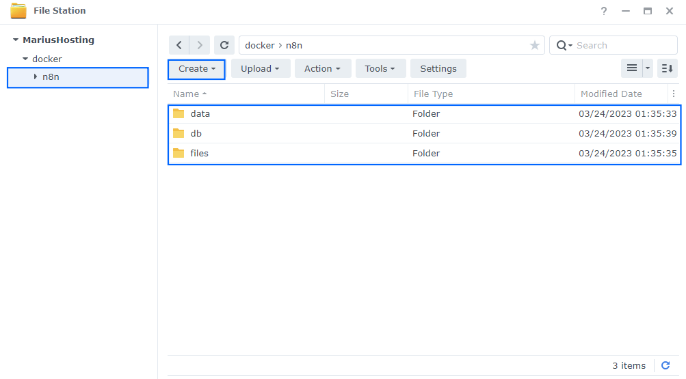Click the db folder icon
Screen dimensions: 686x379
click(x=179, y=133)
